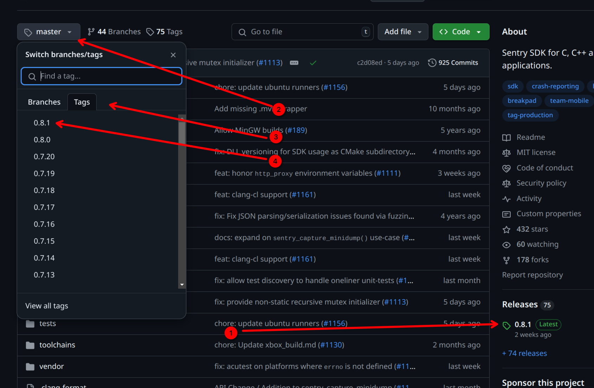594x388 pixels.
Task: Click View all tags link
Action: pos(47,306)
